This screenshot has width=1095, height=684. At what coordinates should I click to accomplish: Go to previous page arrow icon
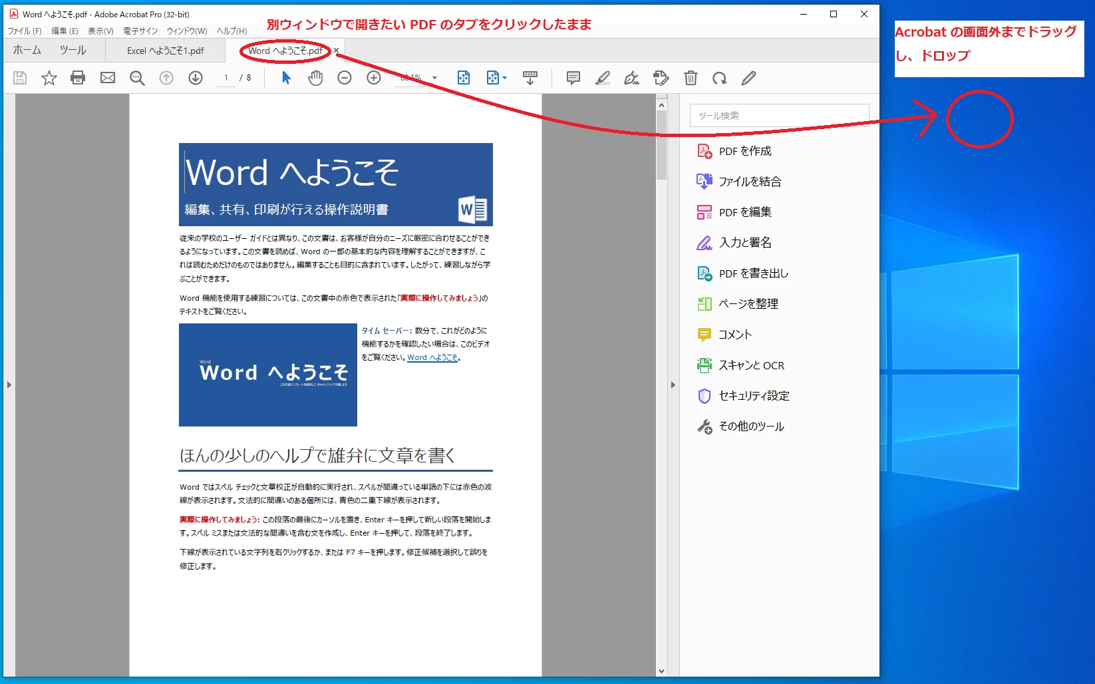pyautogui.click(x=166, y=78)
